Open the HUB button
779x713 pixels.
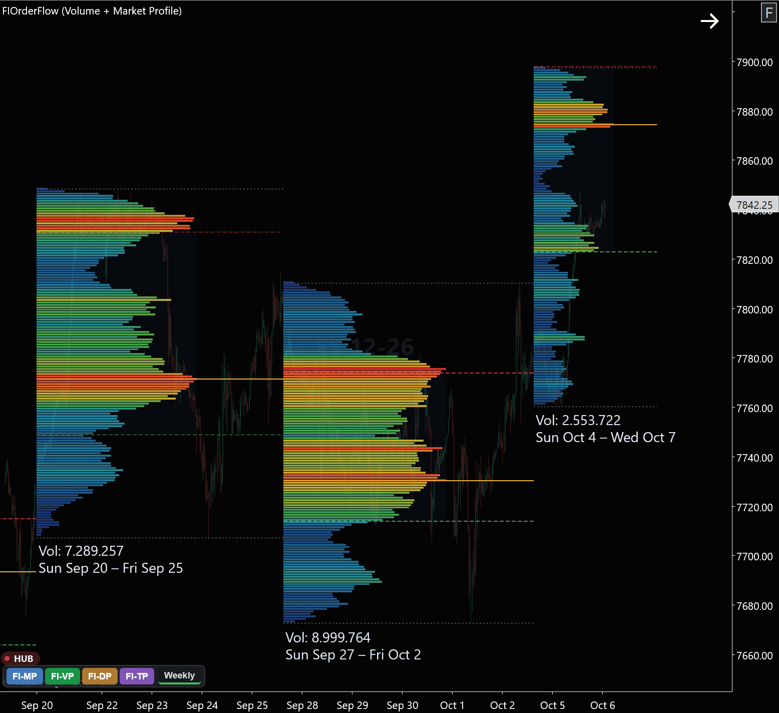tap(21, 658)
